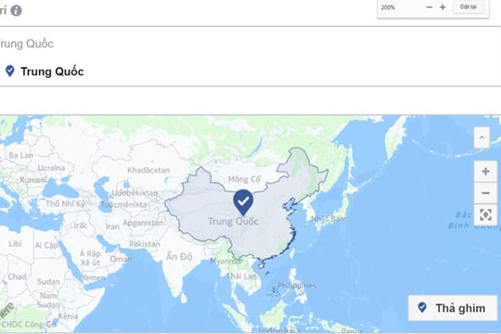The image size is (501, 334).
Task: Click the Khadắcxtan label on the map
Action: (x=148, y=170)
